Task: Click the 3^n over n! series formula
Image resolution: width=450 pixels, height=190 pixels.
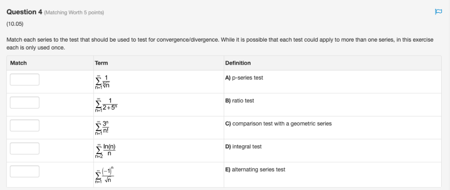Action: [103, 127]
